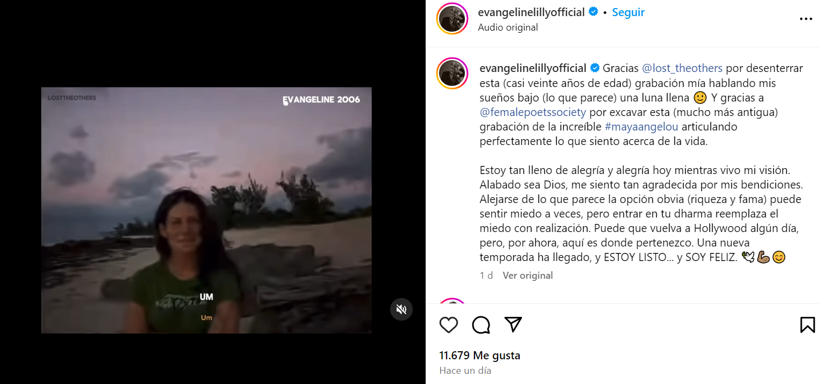This screenshot has width=819, height=384.
Task: View the 11.679 Me gusta likes list
Action: click(x=480, y=356)
